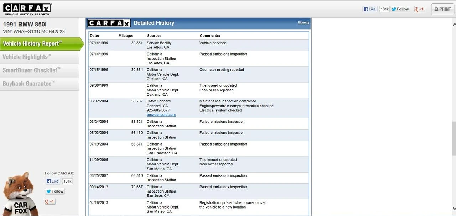Click the Odometer reading reported comment
This screenshot has width=456, height=216.
[222, 70]
